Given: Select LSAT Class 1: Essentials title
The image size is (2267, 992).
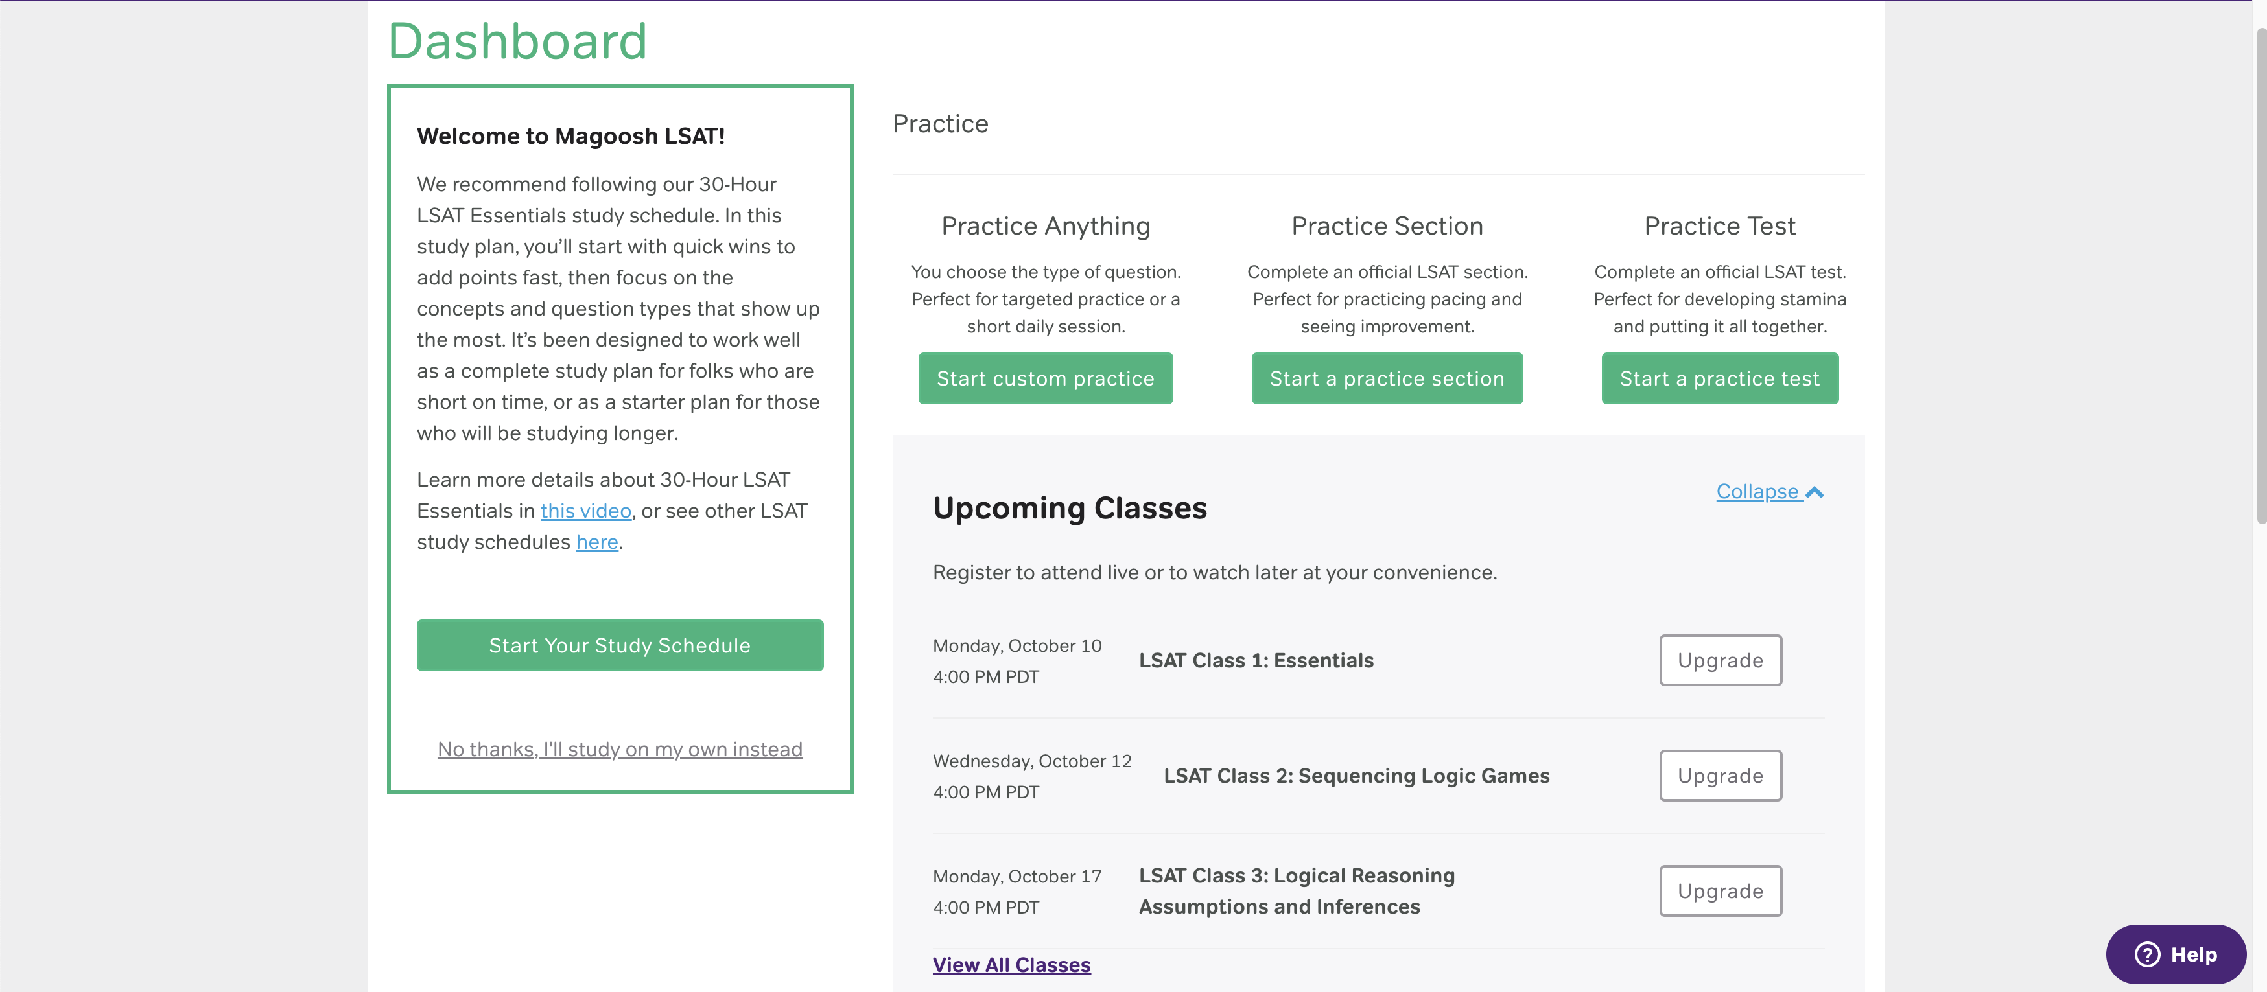Looking at the screenshot, I should click(x=1256, y=660).
